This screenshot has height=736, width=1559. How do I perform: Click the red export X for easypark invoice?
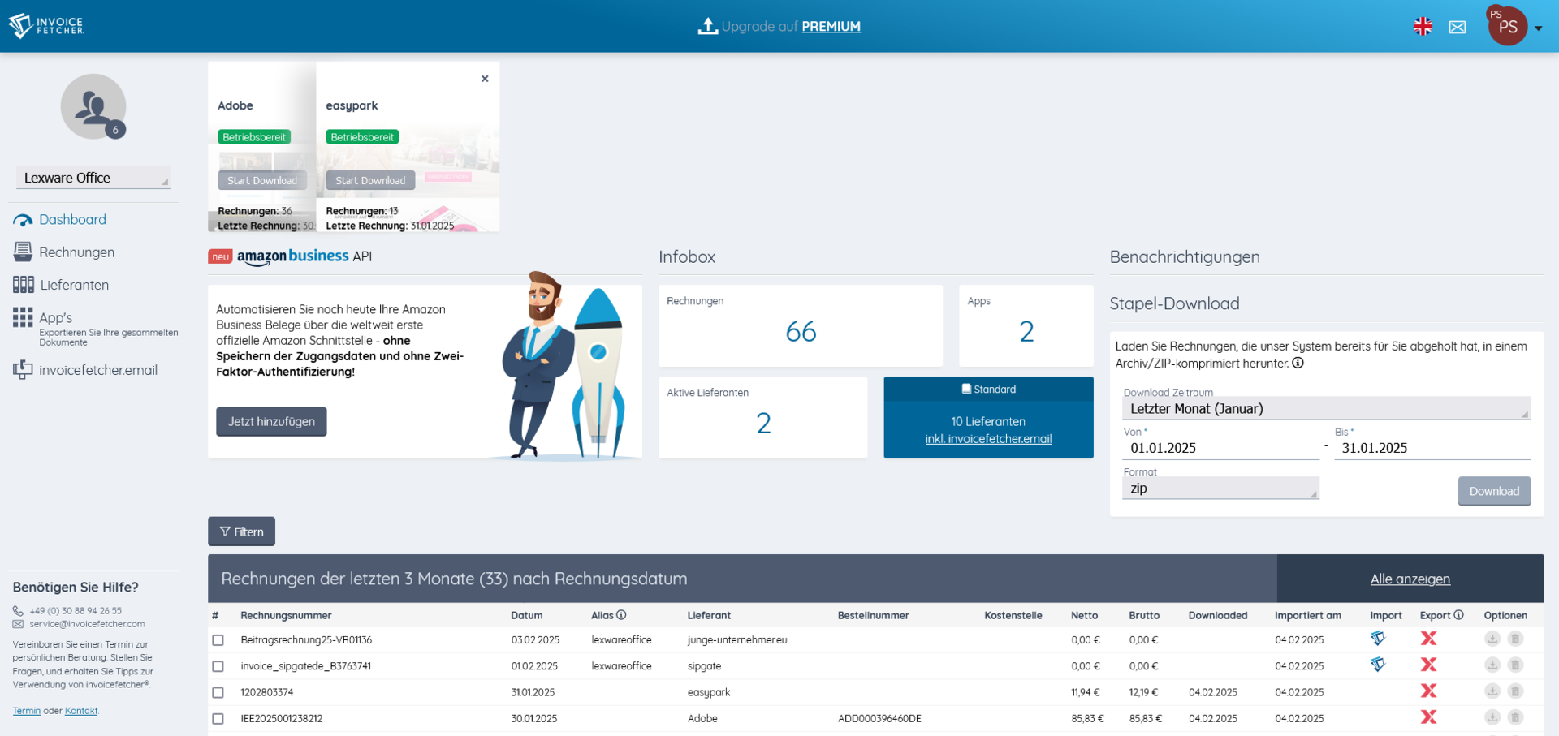pos(1428,691)
